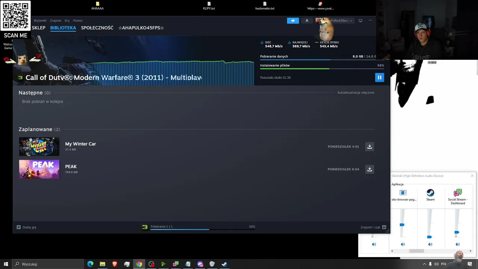Image resolution: width=478 pixels, height=269 pixels.
Task: Click Call of Duty Modern Warfare 3 title
Action: tap(114, 78)
